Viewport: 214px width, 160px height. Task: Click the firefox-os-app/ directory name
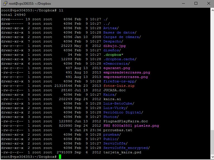120,81
